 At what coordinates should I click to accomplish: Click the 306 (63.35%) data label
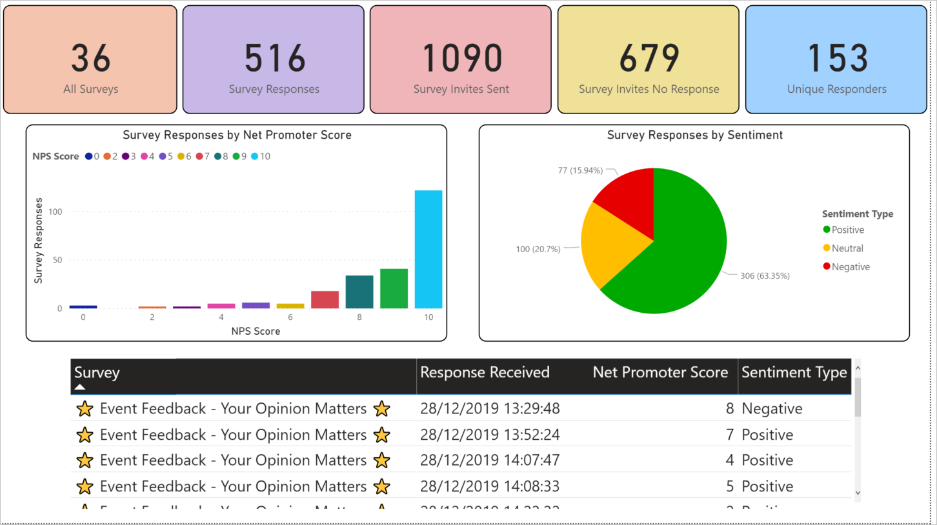[765, 275]
